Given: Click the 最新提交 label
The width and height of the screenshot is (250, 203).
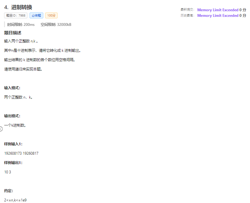Looking at the screenshot, I should coord(187,10).
